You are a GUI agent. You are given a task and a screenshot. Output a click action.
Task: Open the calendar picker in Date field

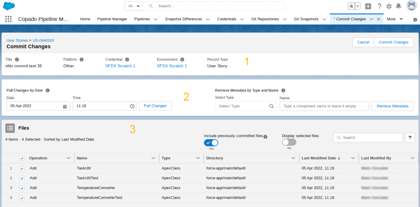pos(65,106)
